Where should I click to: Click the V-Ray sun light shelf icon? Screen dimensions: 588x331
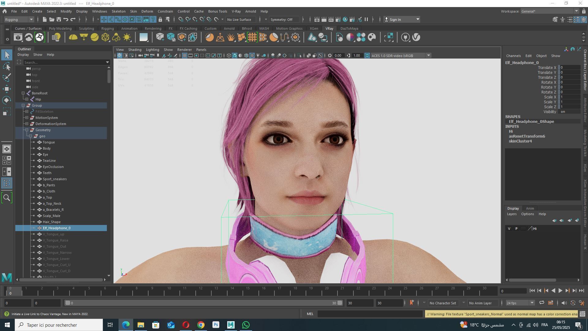coord(127,37)
